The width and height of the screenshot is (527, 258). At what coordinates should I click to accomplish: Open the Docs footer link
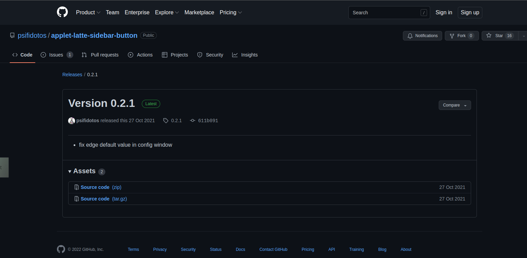(x=240, y=249)
